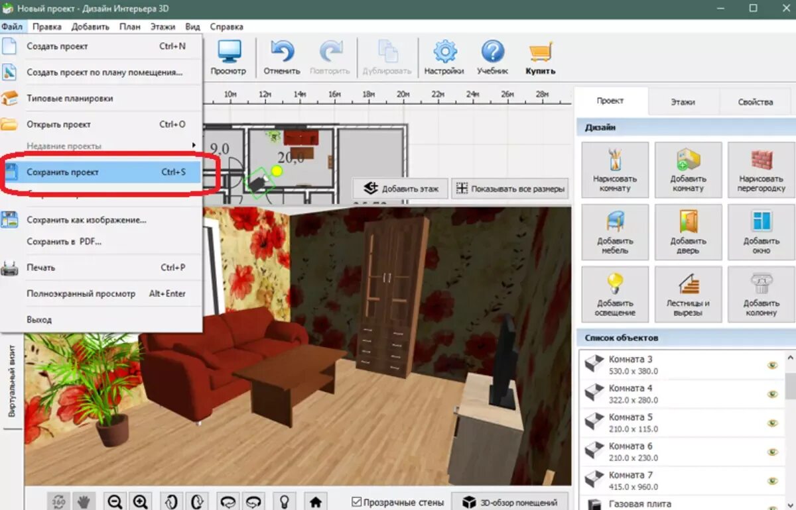Undo with the Отменить arrow

coord(282,52)
